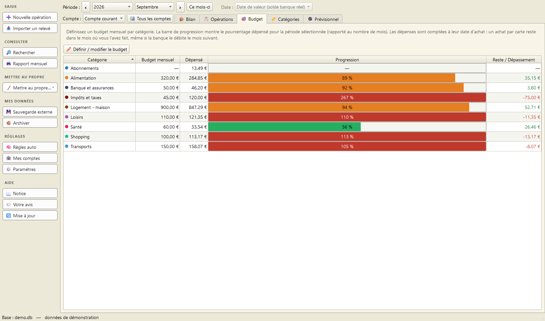The width and height of the screenshot is (545, 321).
Task: Click the gear icon on Paramètres
Action: (x=8, y=169)
